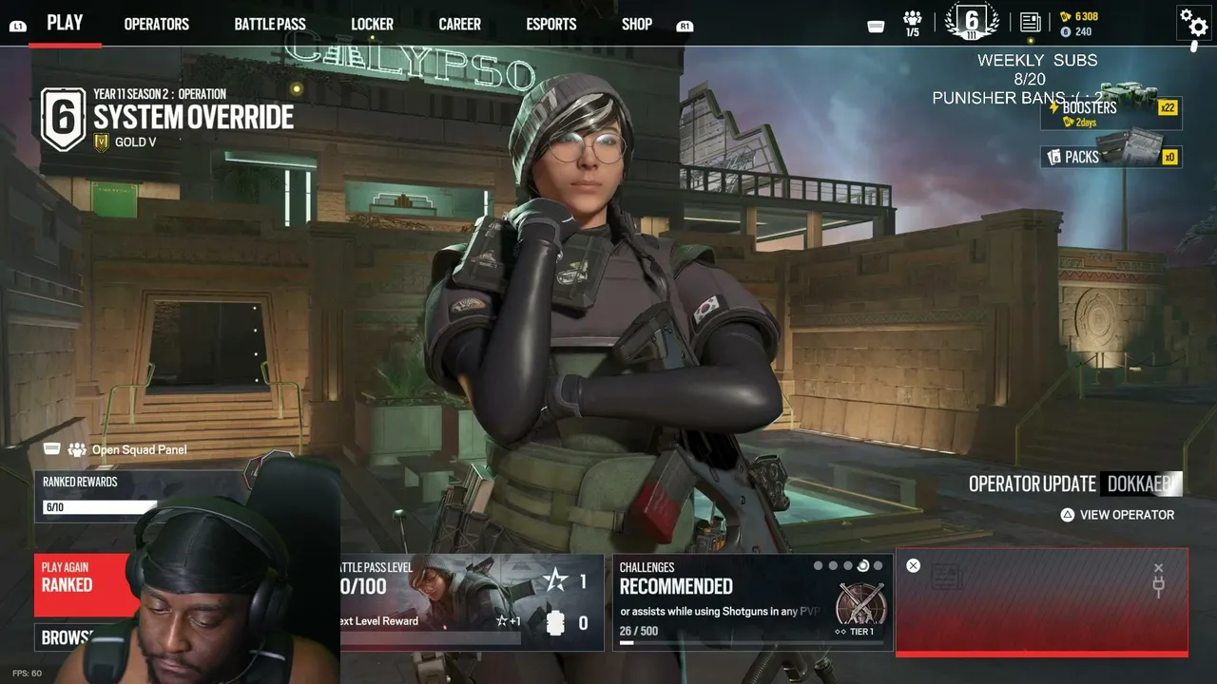Click the touchpad icon in the top bar
1217x684 pixels.
coord(877,27)
